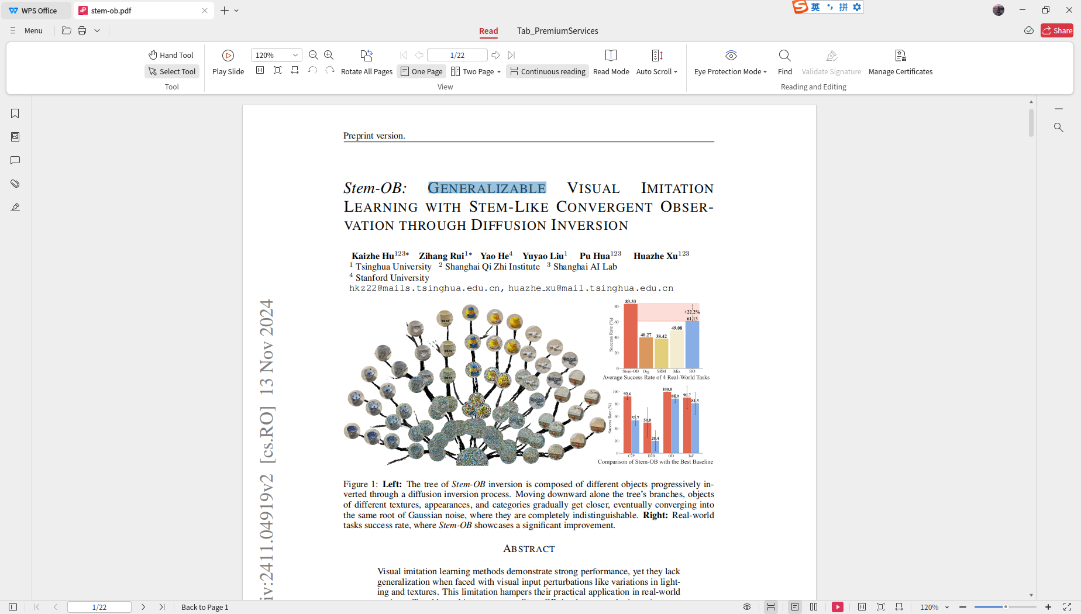Image resolution: width=1081 pixels, height=614 pixels.
Task: Expand the Two Page options arrow
Action: coord(499,72)
